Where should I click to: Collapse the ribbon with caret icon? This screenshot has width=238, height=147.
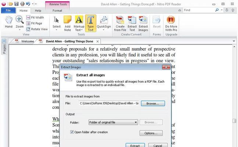(180, 10)
